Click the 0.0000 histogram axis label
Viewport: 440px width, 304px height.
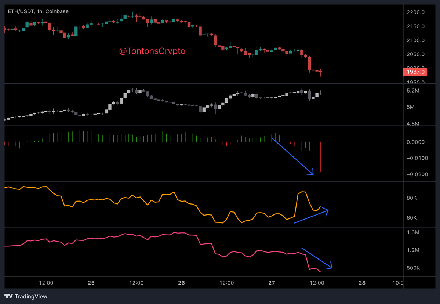coord(415,142)
